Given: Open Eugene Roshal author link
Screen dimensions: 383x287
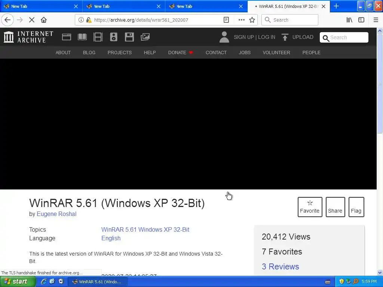Looking at the screenshot, I should [x=56, y=214].
